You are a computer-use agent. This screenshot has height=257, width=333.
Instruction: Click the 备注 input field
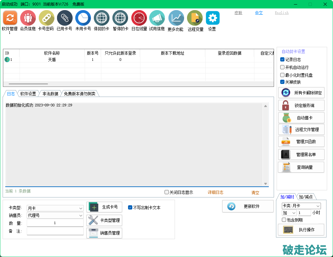pos(55,231)
